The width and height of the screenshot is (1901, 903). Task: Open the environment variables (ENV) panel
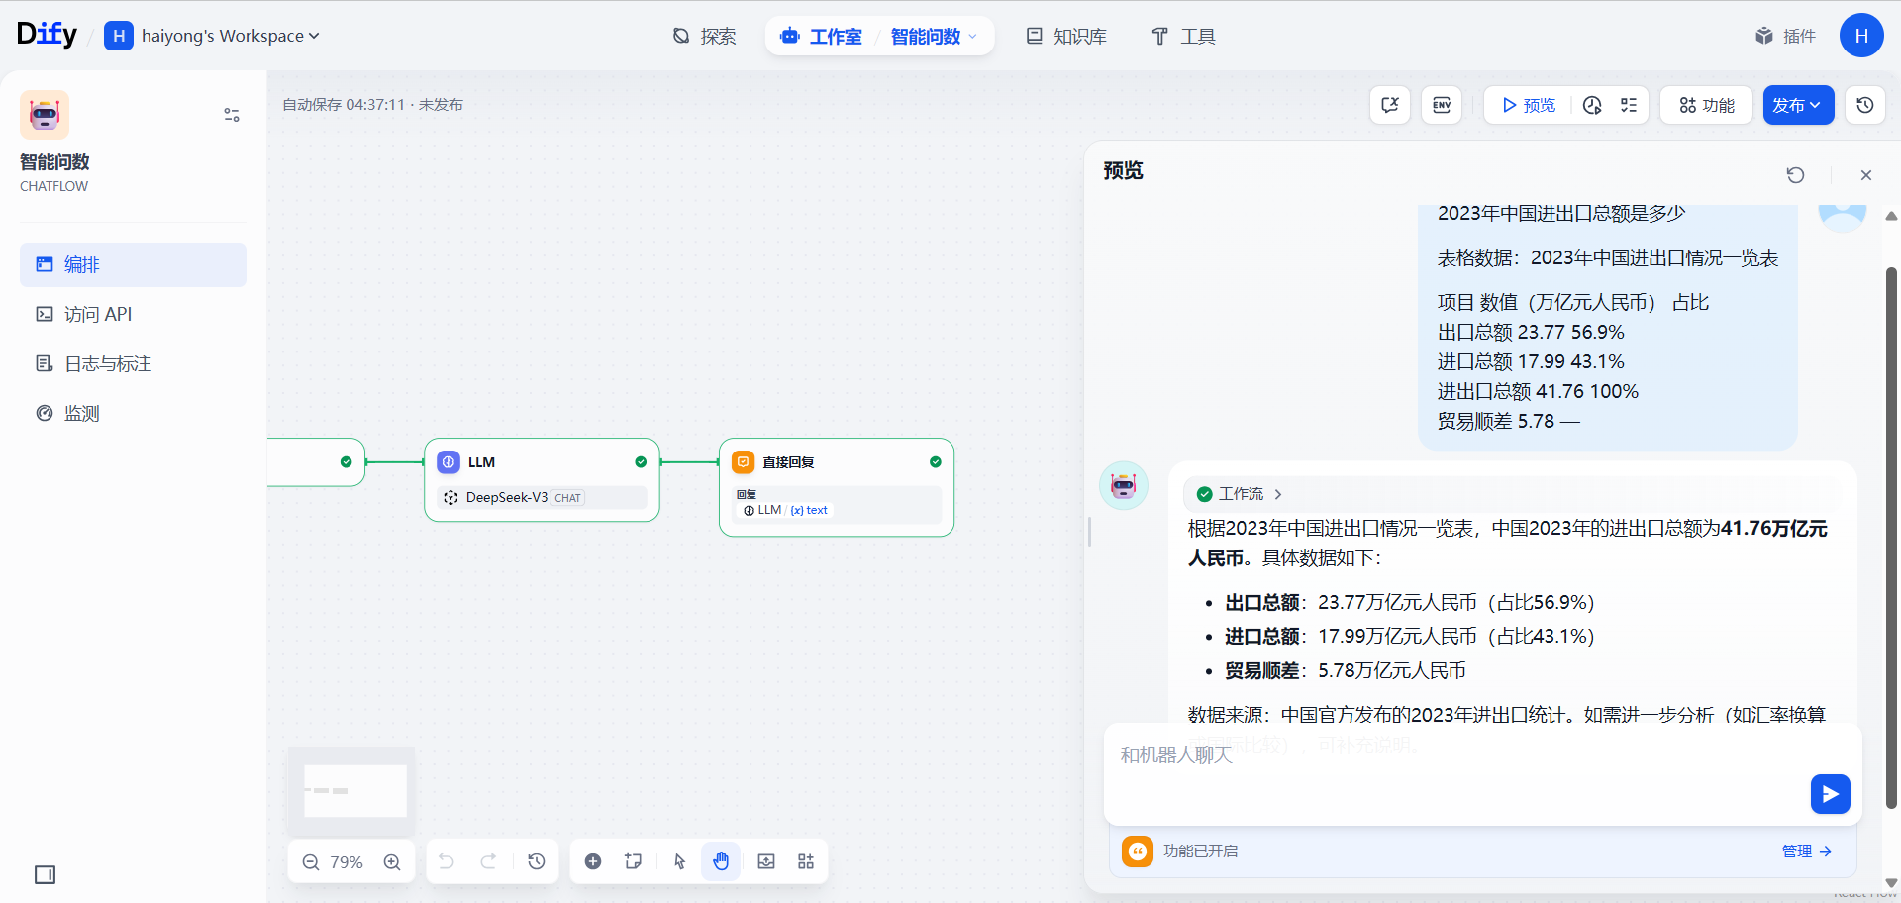(x=1441, y=105)
